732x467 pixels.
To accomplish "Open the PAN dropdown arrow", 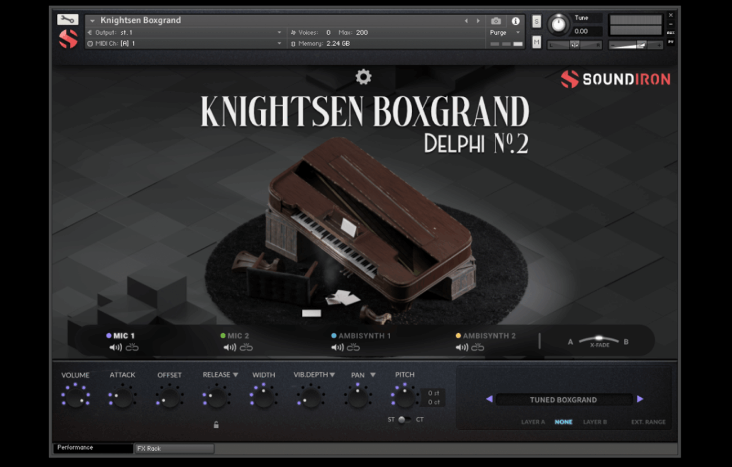I will [x=373, y=375].
